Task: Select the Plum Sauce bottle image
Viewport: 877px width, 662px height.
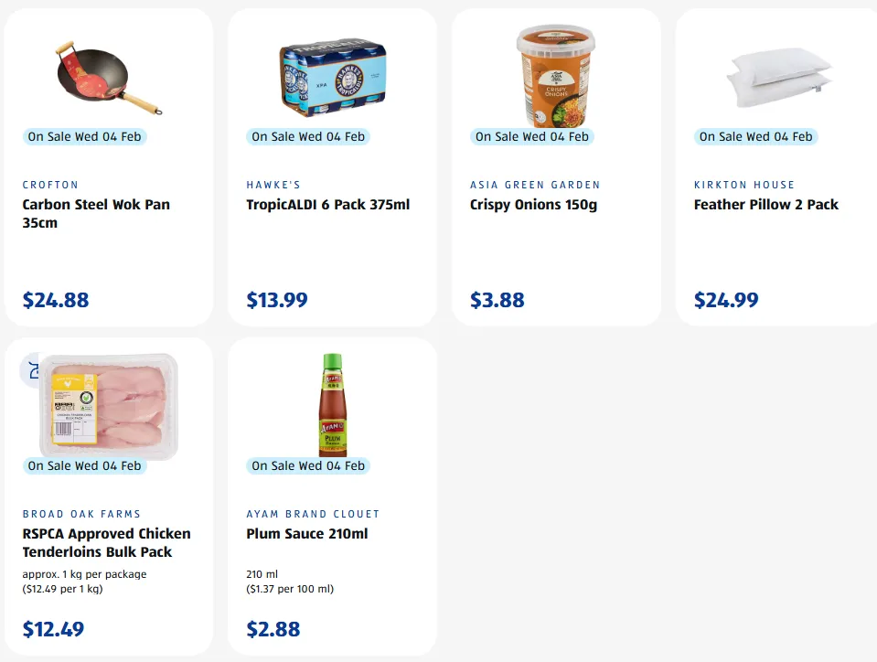Action: [332, 405]
